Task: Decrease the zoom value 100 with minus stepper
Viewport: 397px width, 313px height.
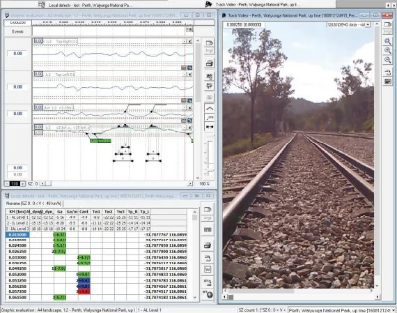Action: 6,184
